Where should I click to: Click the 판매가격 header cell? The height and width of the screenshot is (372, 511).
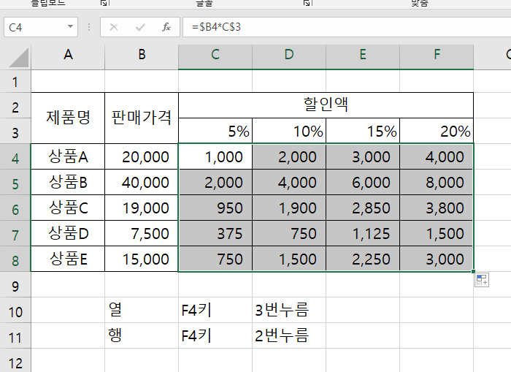pyautogui.click(x=142, y=118)
